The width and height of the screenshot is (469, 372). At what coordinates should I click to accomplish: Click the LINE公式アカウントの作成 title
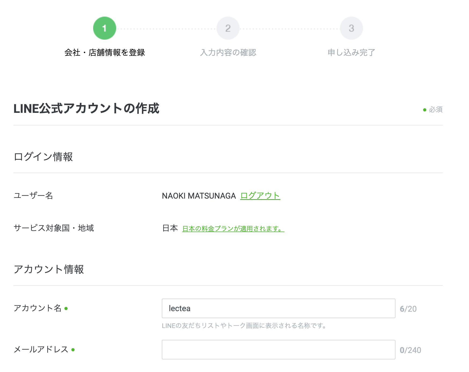(86, 109)
